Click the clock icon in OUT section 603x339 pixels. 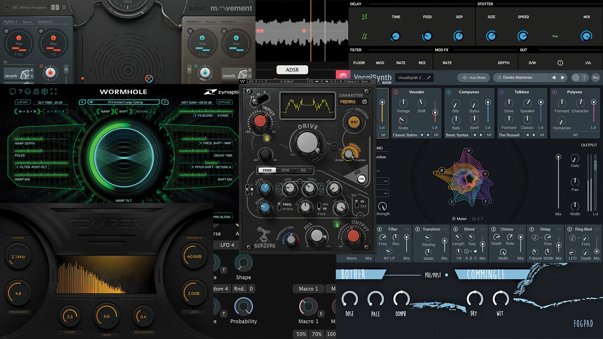[560, 63]
